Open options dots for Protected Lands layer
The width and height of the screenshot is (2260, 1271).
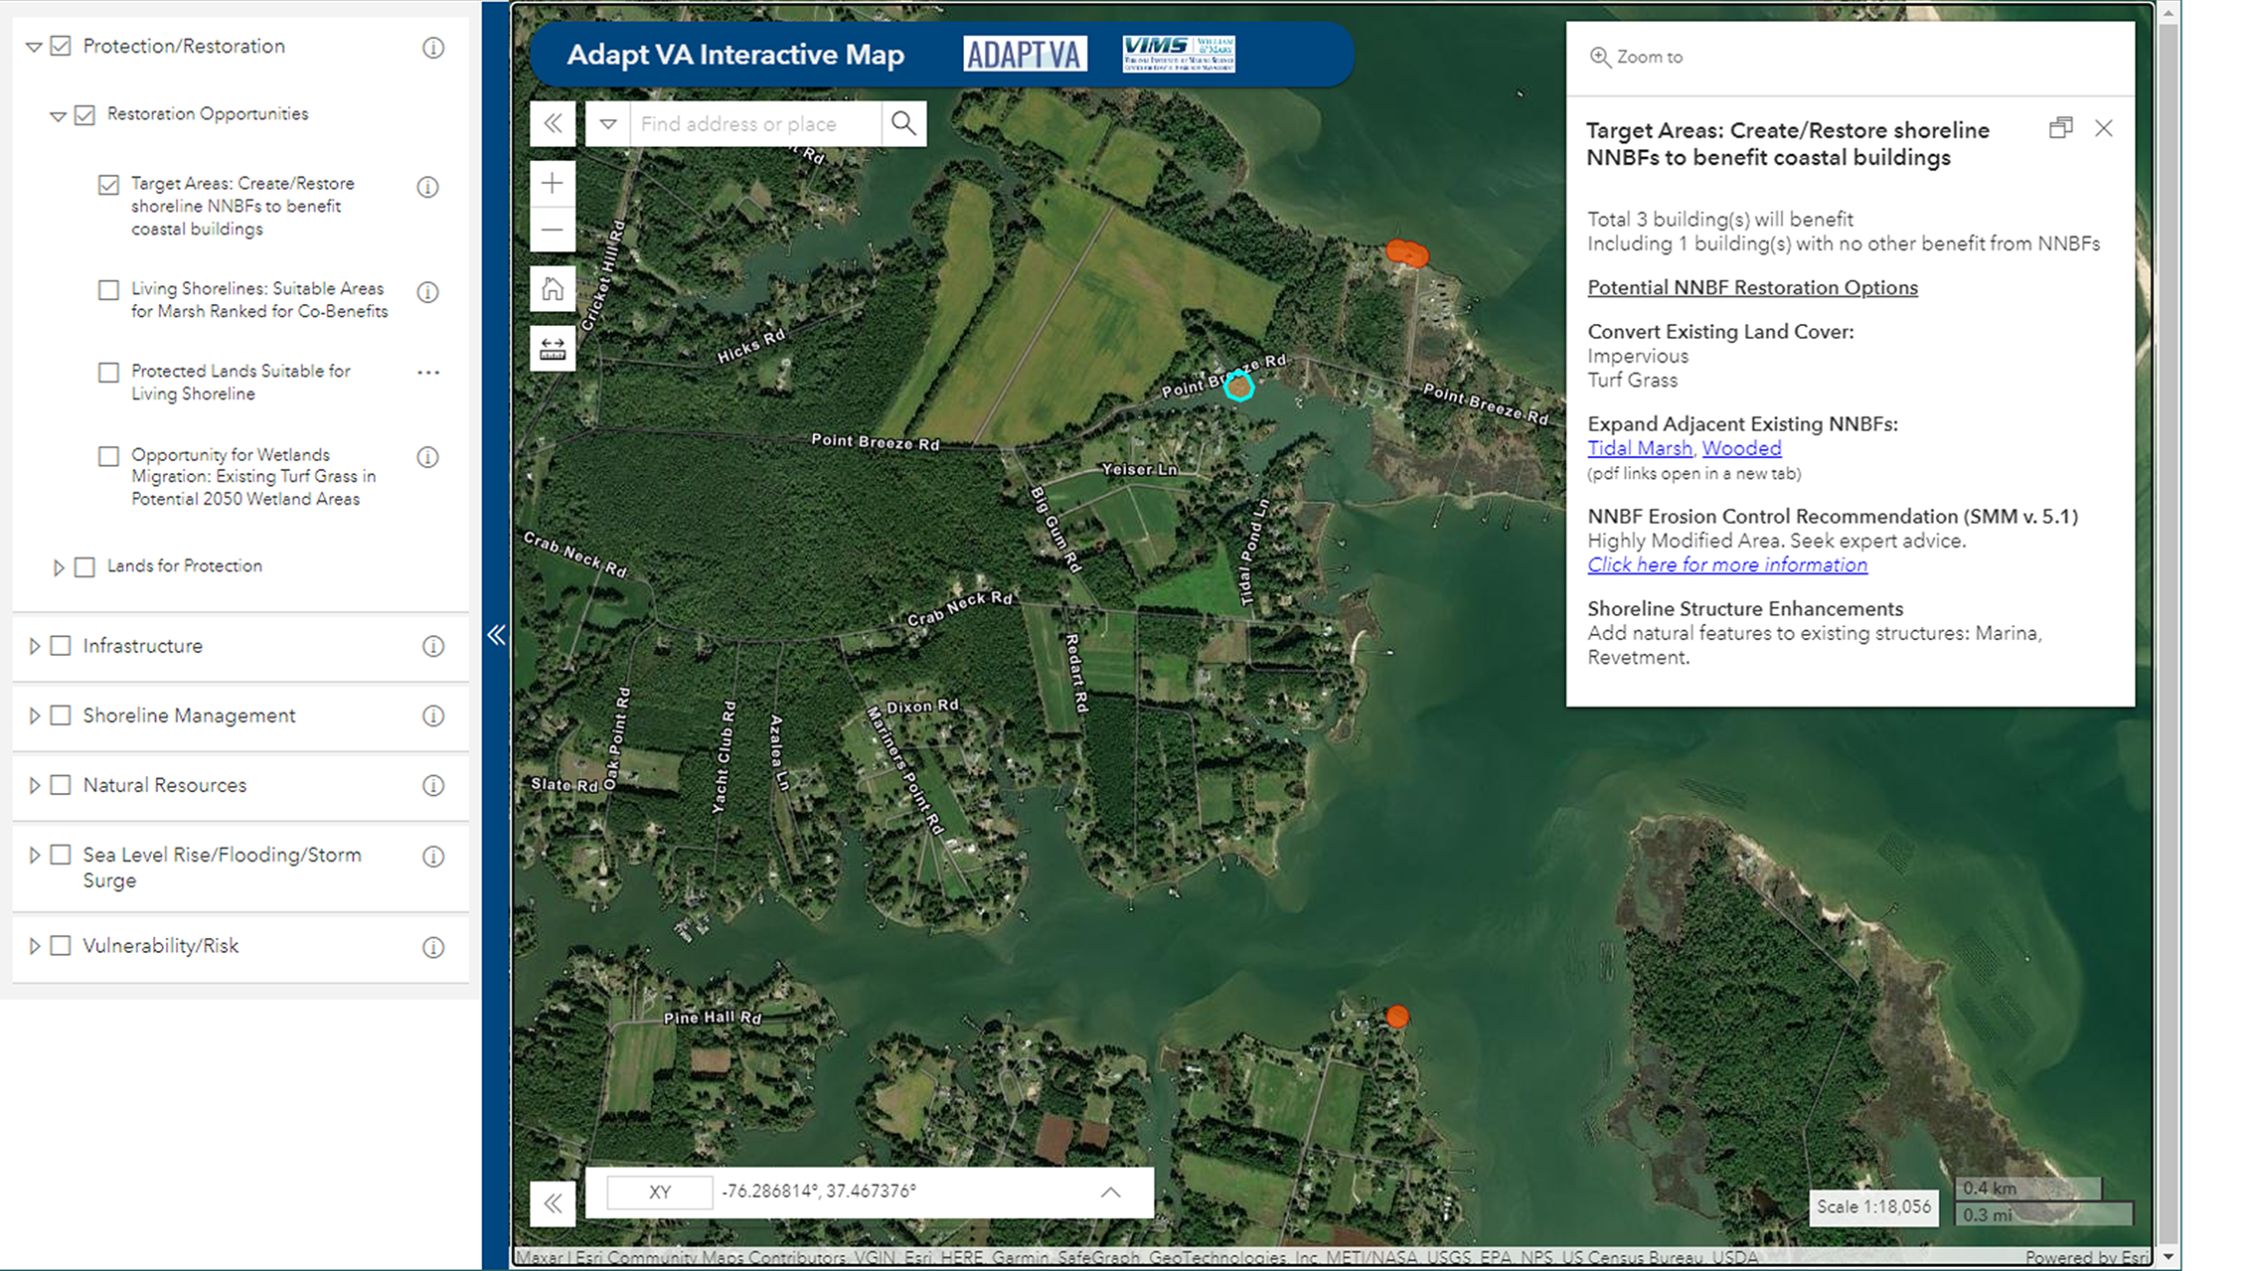pyautogui.click(x=428, y=373)
